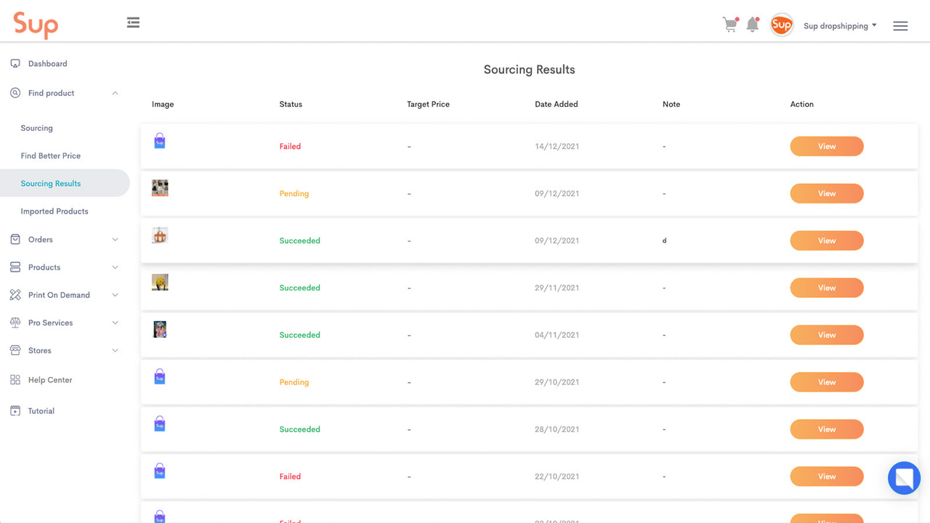View the pending result from 09/12/2021
This screenshot has width=930, height=523.
tap(827, 193)
